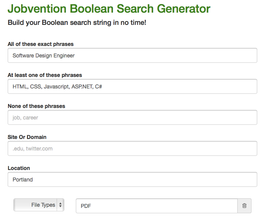263x219 pixels.
Task: Select the None of these phrases label
Action: click(x=36, y=106)
